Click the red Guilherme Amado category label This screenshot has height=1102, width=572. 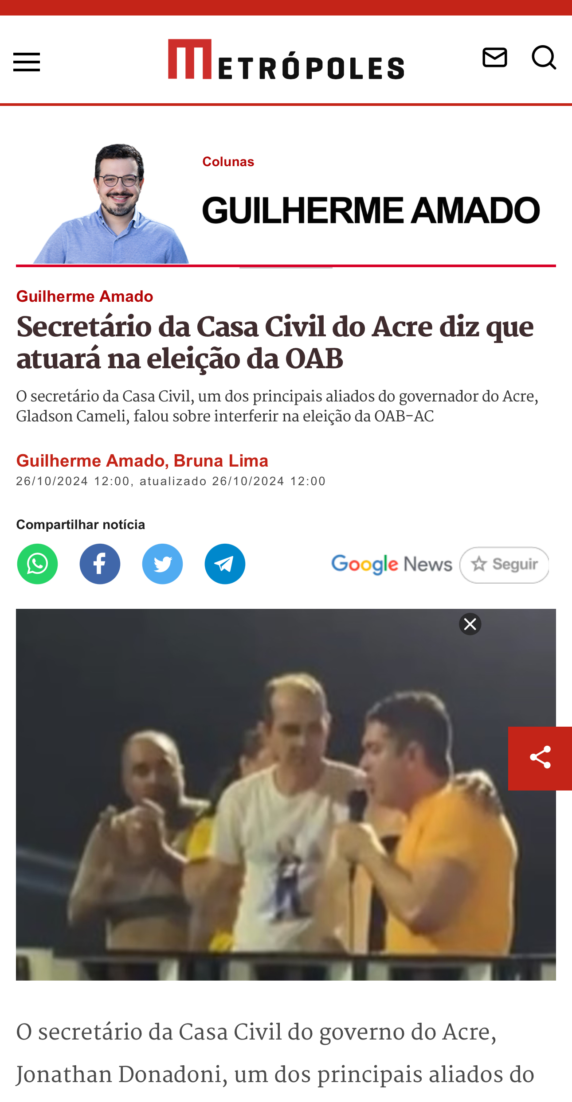[85, 296]
